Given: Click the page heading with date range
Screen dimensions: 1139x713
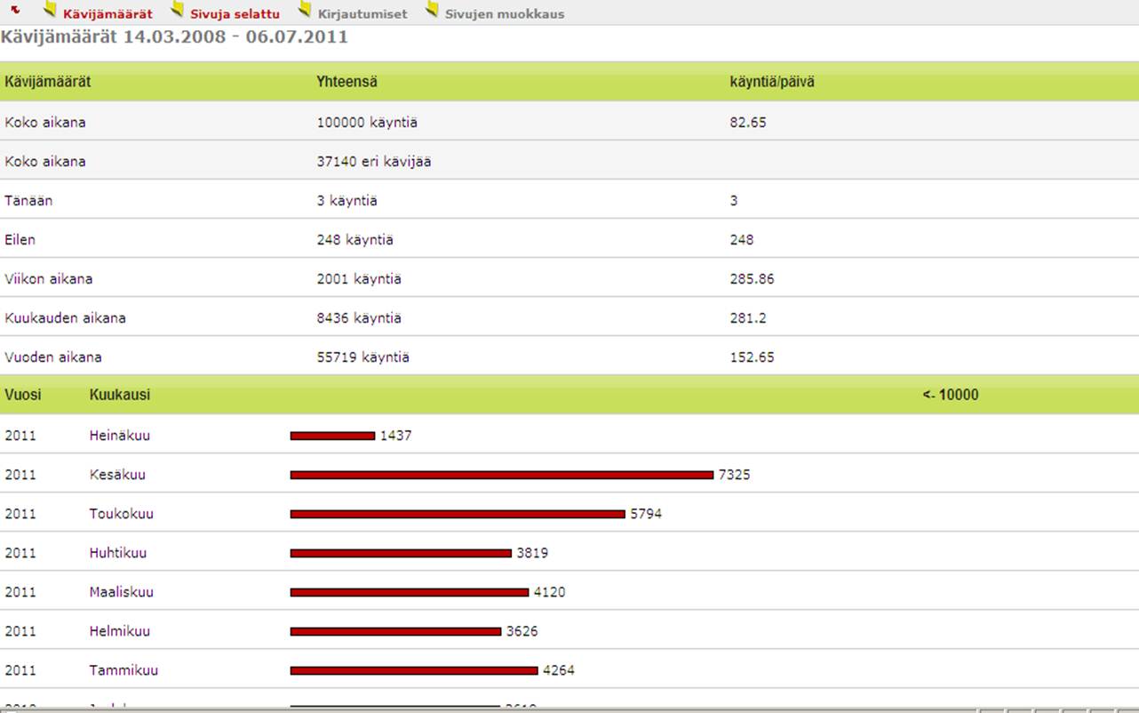Looking at the screenshot, I should pos(175,37).
